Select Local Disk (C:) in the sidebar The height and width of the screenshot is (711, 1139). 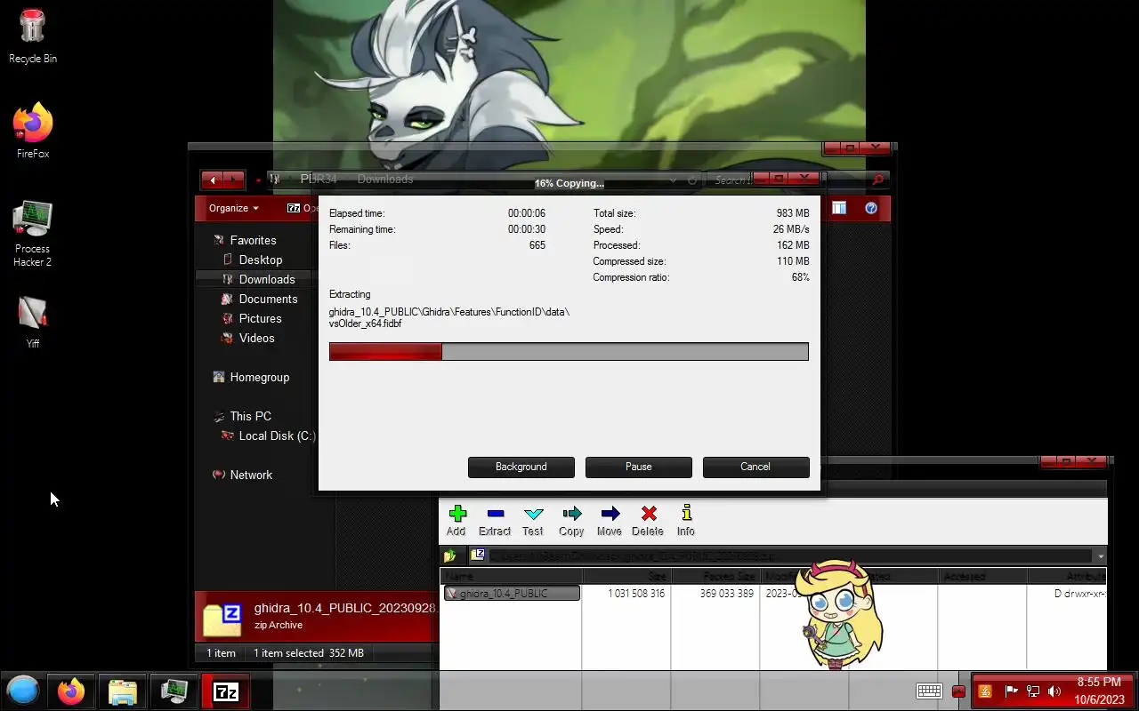pos(277,435)
